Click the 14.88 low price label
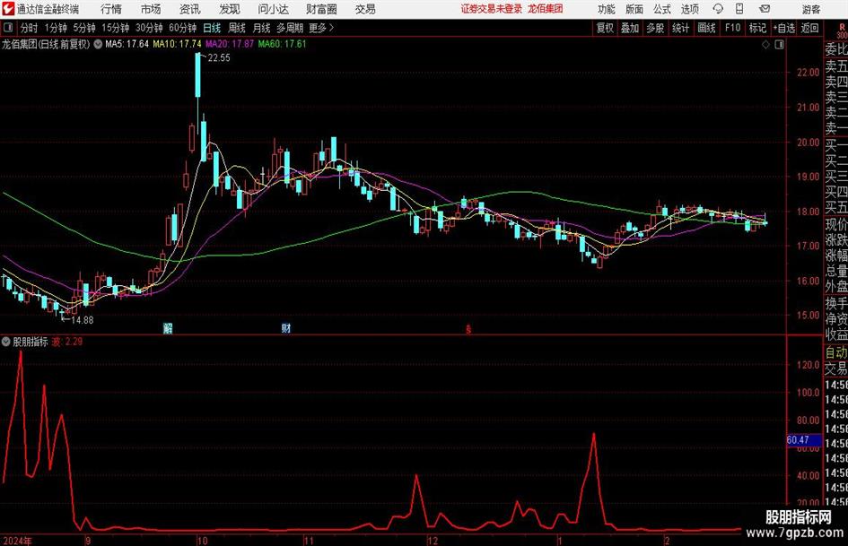This screenshot has height=546, width=848. pyautogui.click(x=83, y=320)
